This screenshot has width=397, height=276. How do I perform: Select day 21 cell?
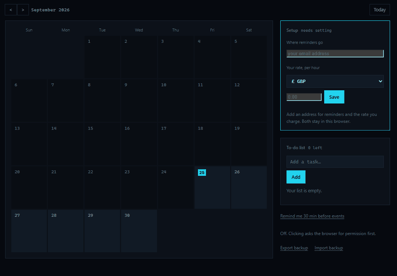pyautogui.click(x=66, y=187)
